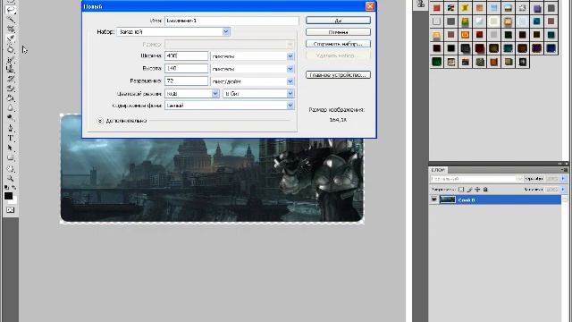Open the layer opacity slider arrow
The width and height of the screenshot is (572, 322).
pyautogui.click(x=563, y=179)
